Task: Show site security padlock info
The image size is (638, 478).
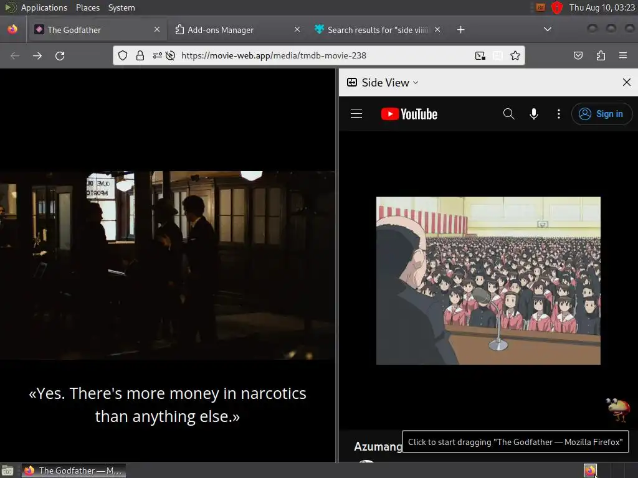Action: [140, 55]
